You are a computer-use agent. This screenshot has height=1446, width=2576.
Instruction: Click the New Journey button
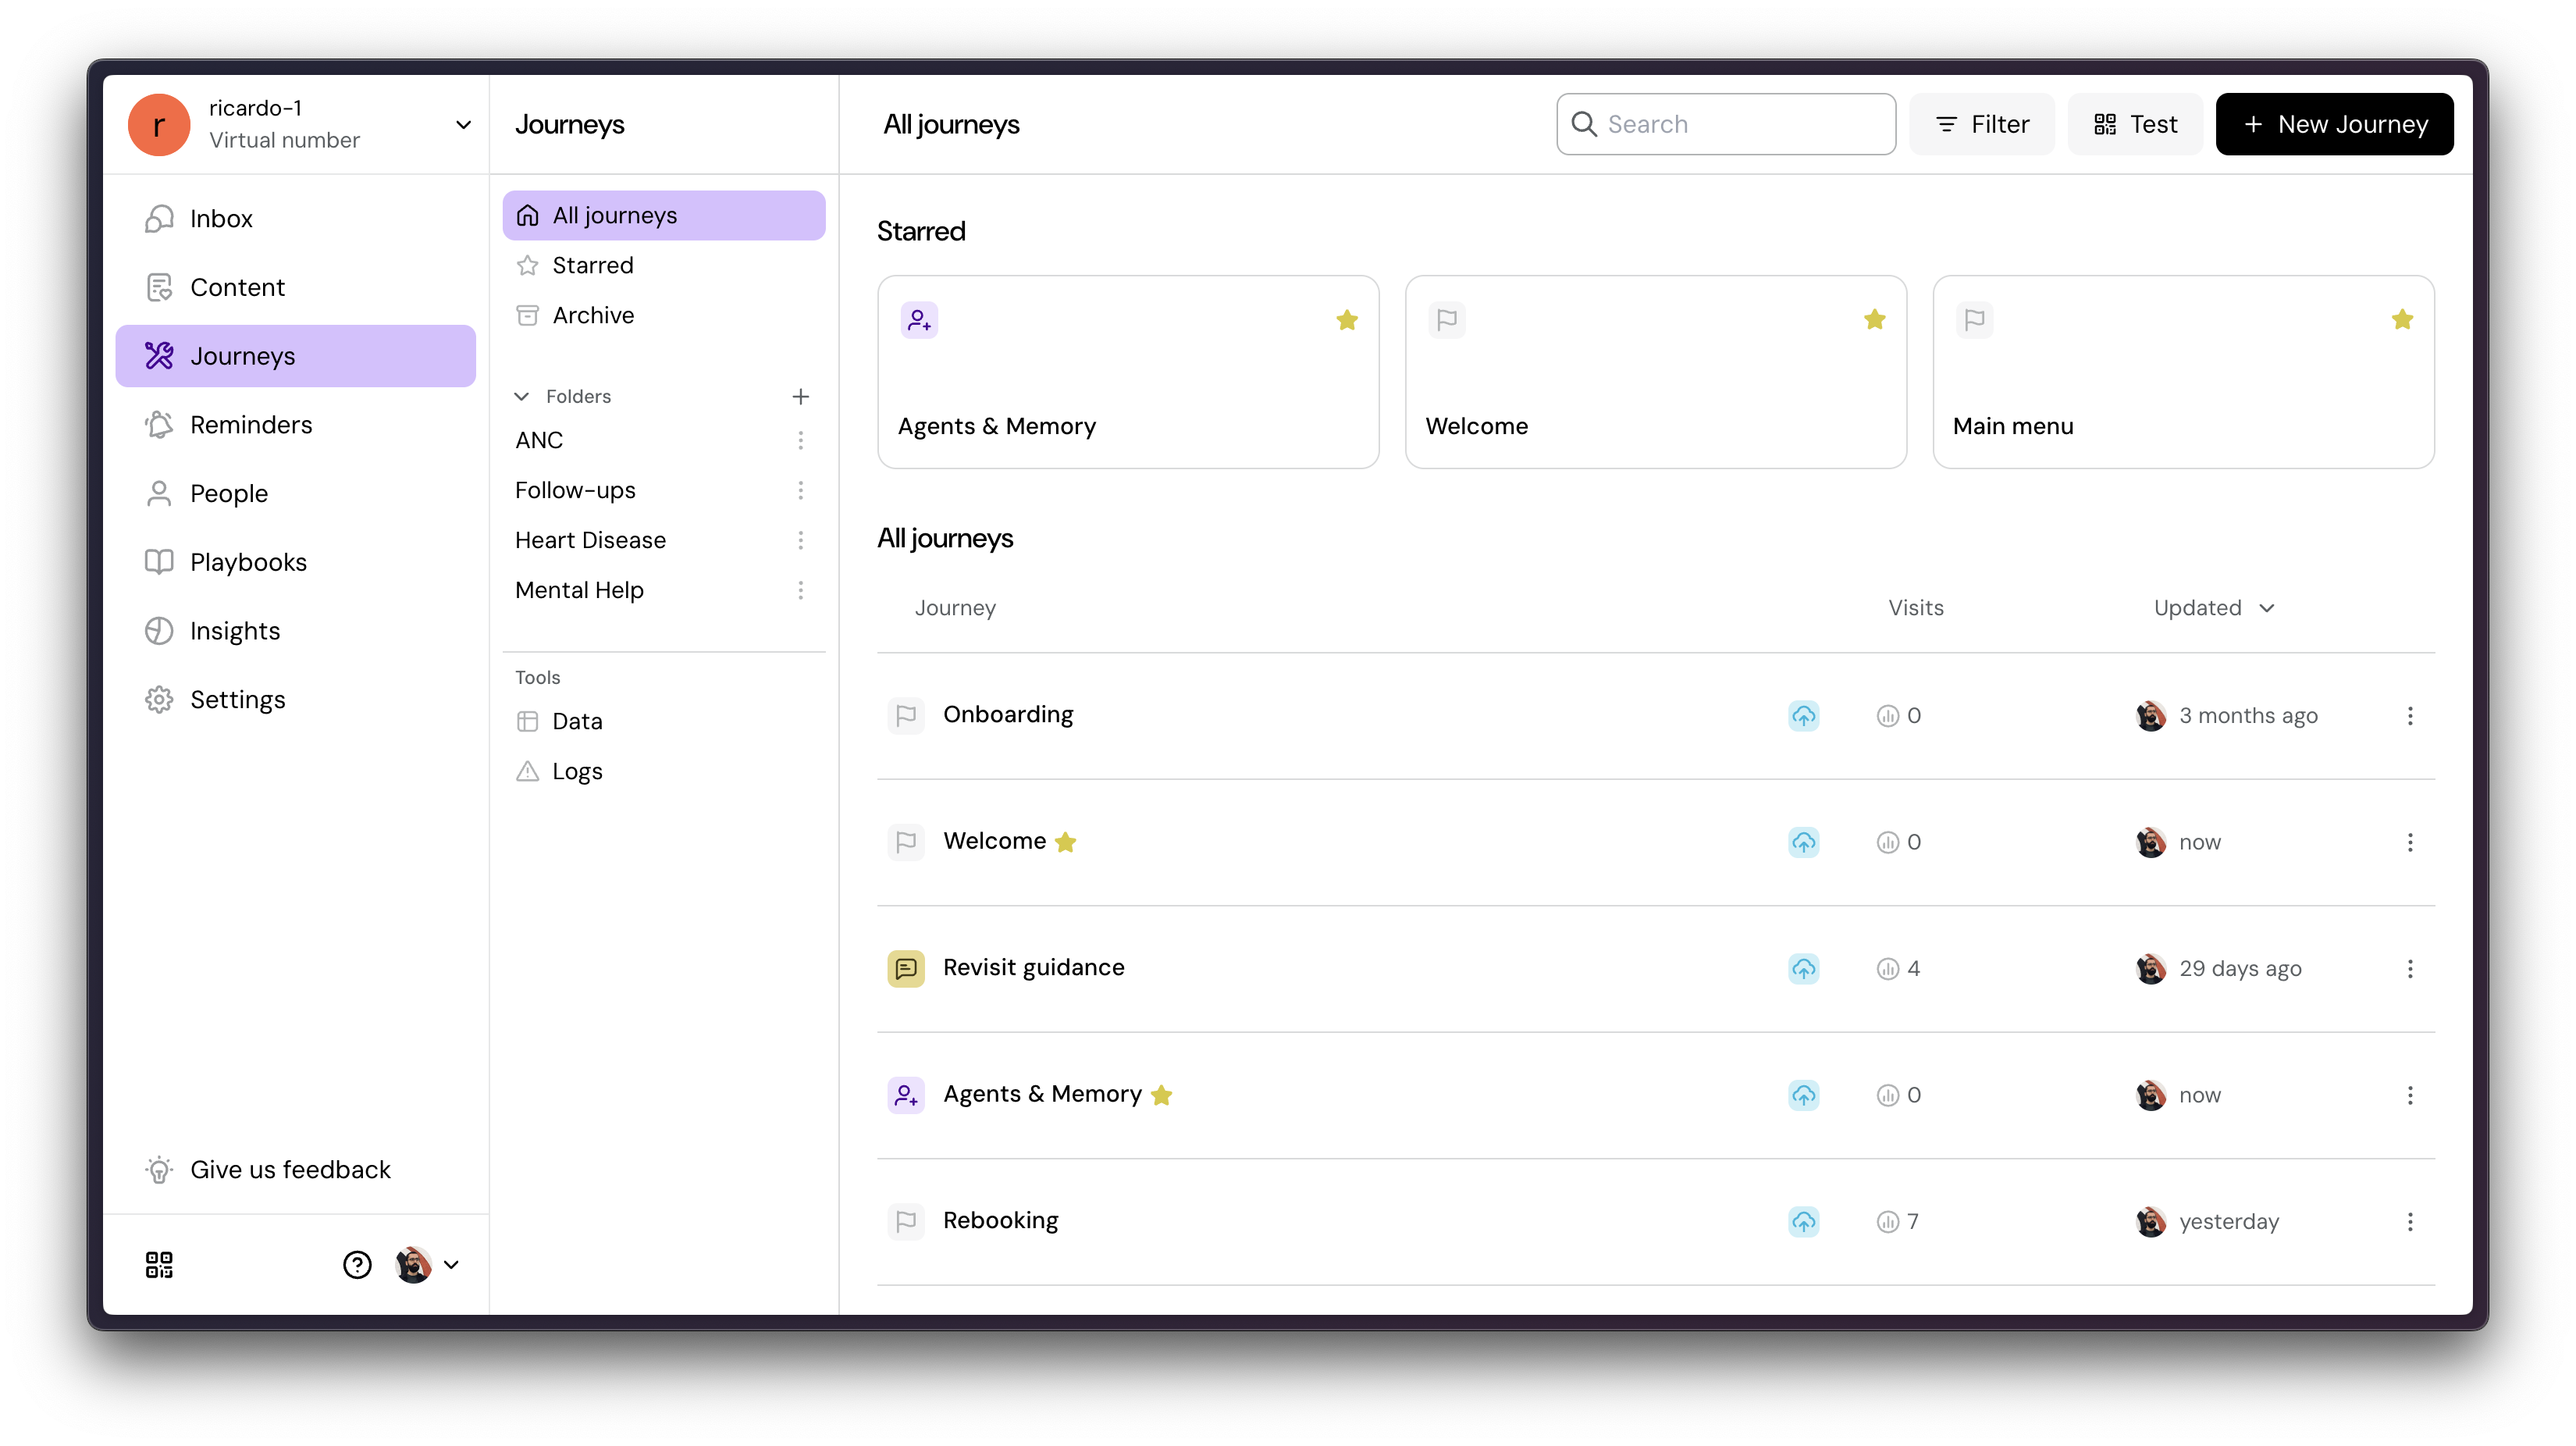(x=2334, y=124)
